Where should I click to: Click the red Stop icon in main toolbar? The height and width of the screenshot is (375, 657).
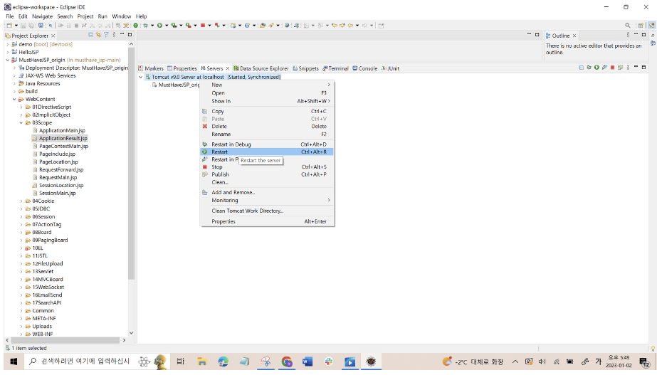[x=203, y=26]
